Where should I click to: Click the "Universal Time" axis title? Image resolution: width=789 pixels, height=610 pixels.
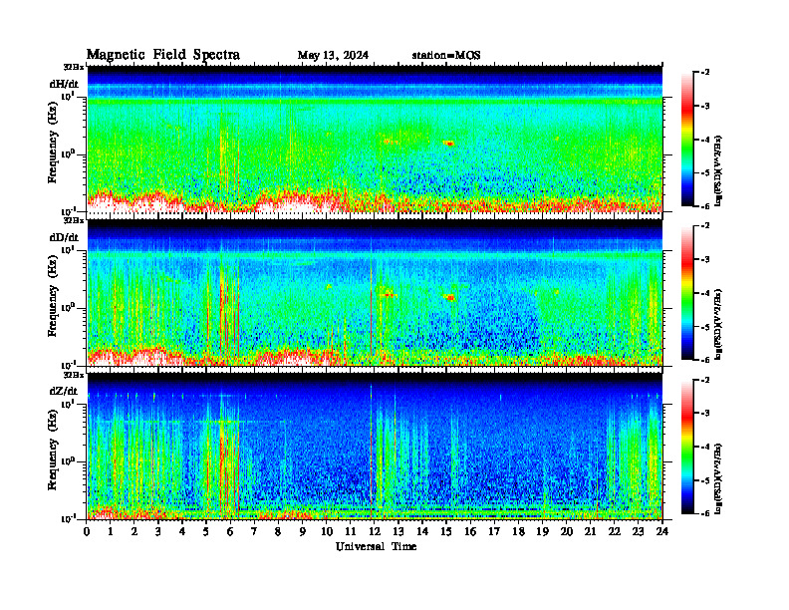[376, 546]
